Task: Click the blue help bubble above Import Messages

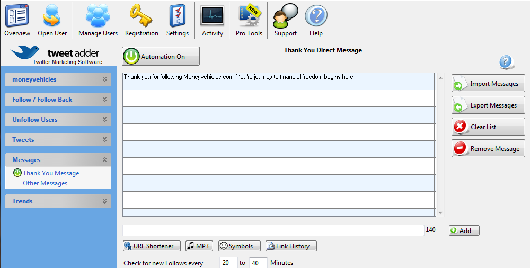Action: click(x=506, y=62)
